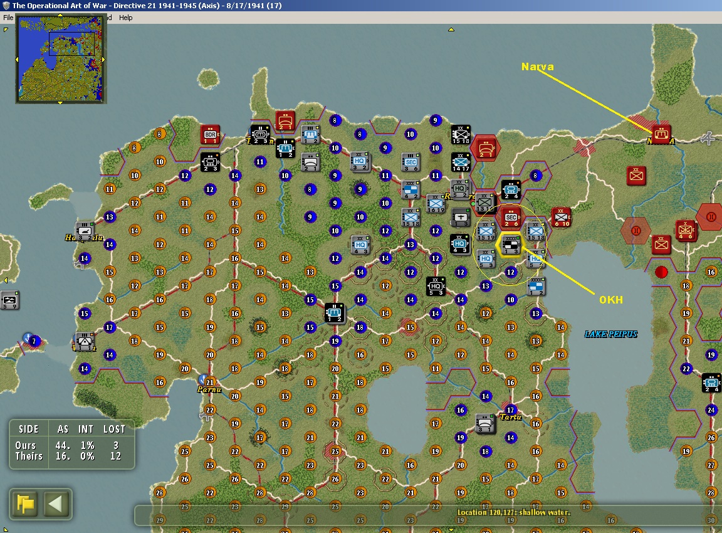
Task: Select the gray artillery unit 3-1 near Tartu
Action: 485,424
